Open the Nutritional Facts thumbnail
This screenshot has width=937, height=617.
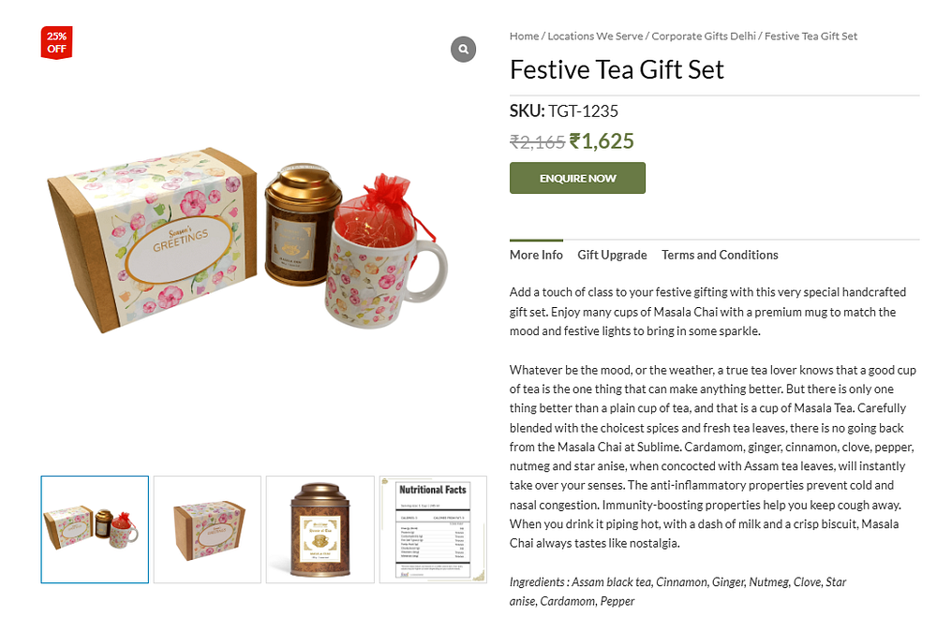click(433, 529)
